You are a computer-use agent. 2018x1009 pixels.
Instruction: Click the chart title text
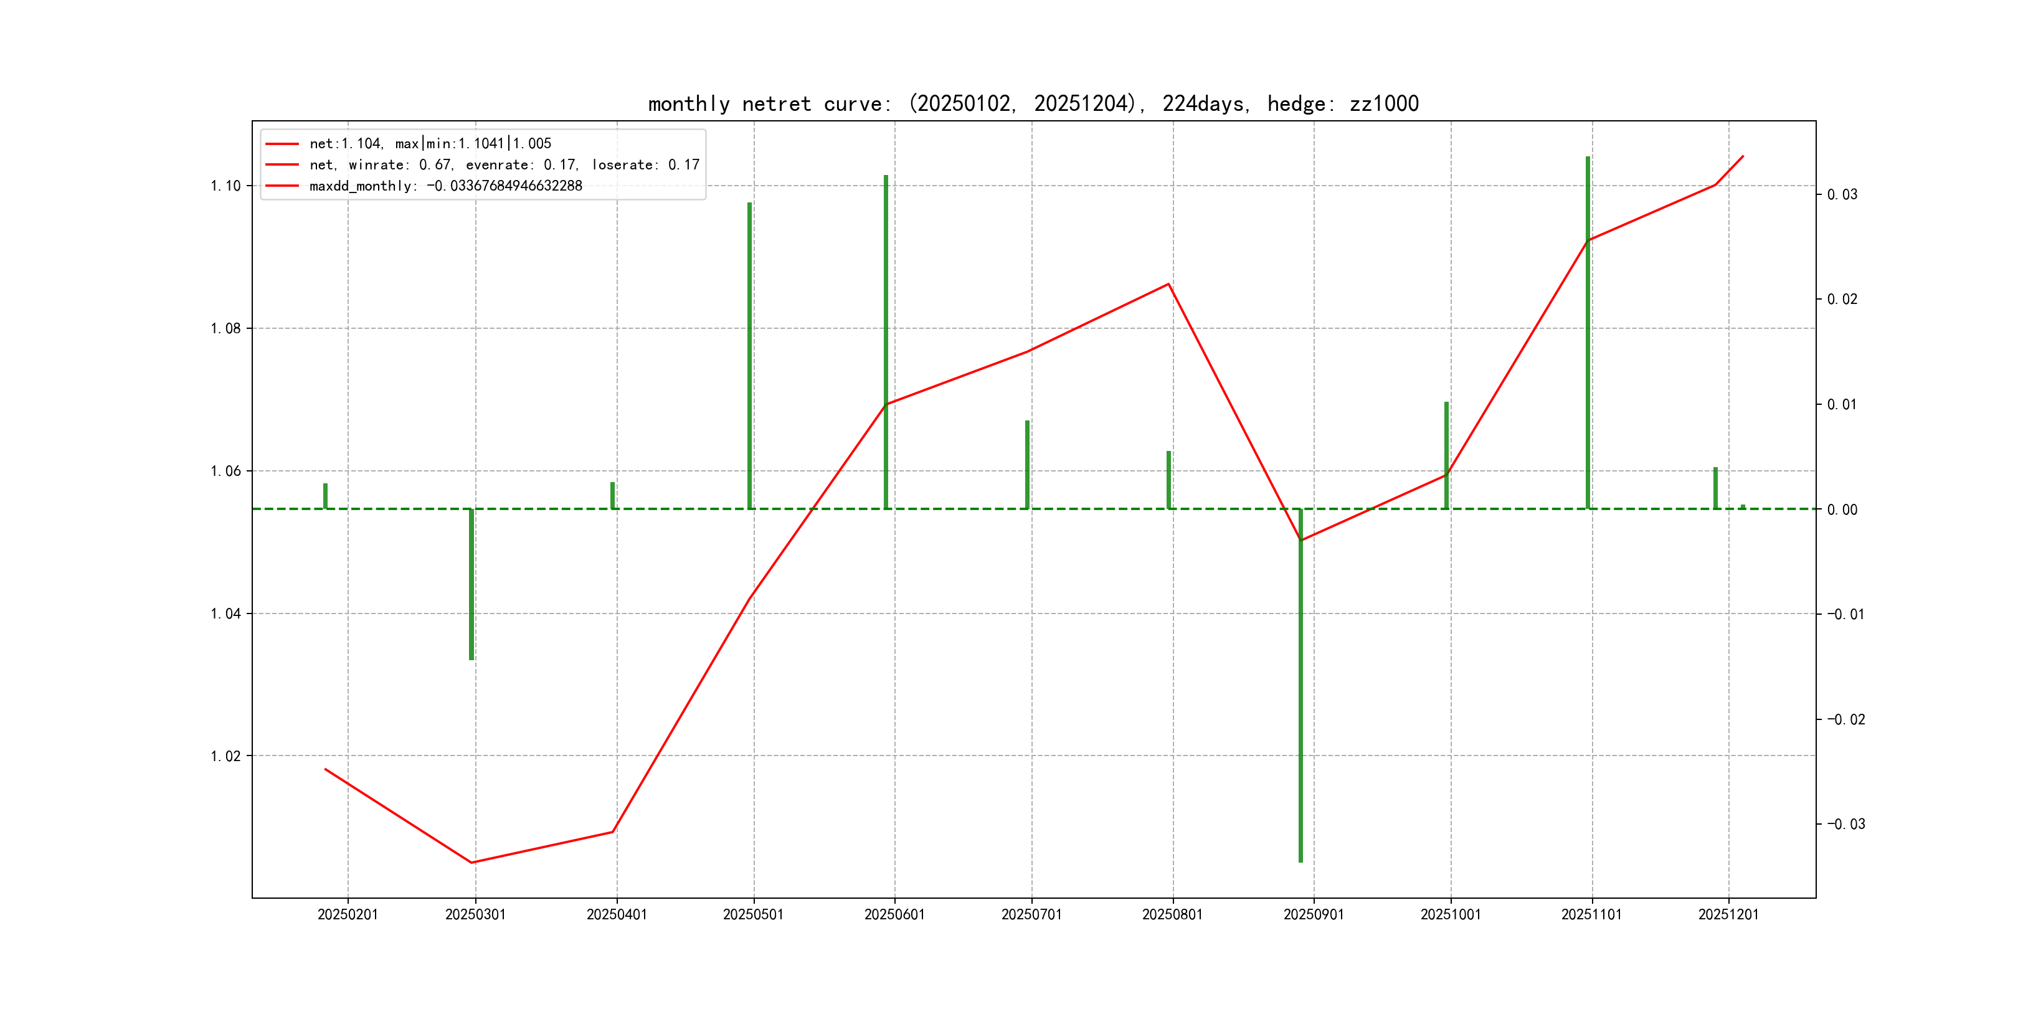tap(1033, 103)
